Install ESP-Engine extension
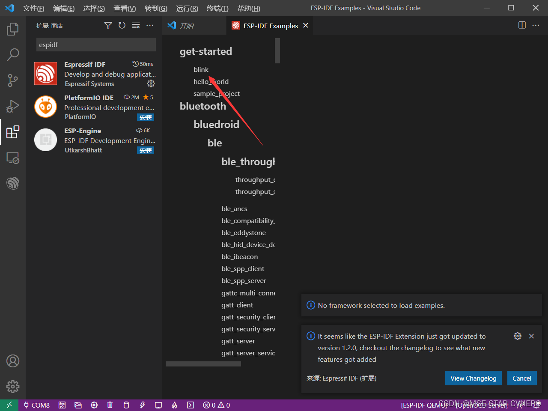The image size is (548, 411). click(146, 150)
